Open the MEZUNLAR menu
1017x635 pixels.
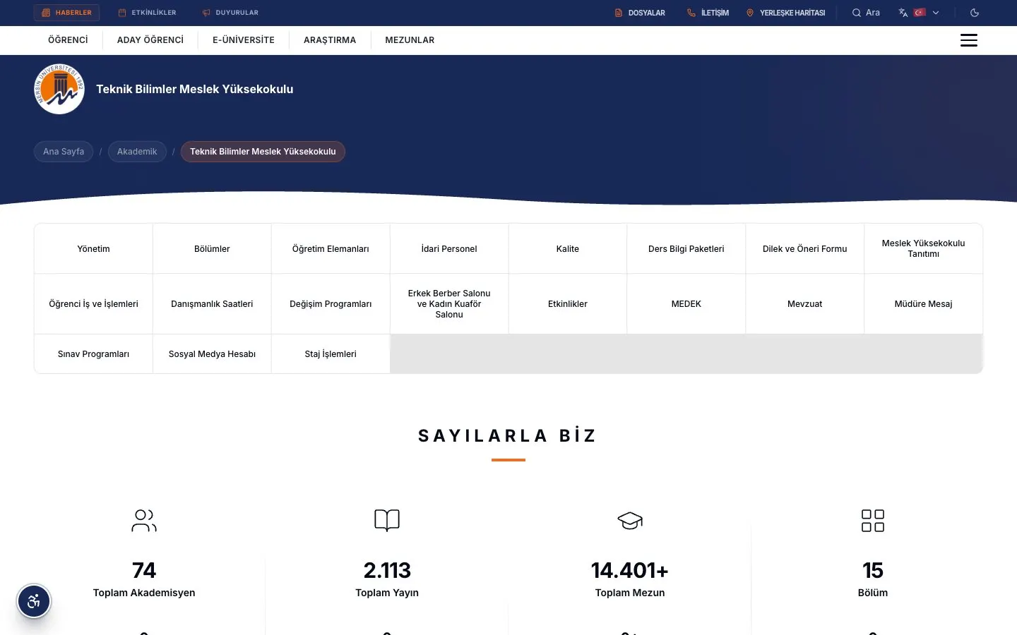click(x=410, y=40)
